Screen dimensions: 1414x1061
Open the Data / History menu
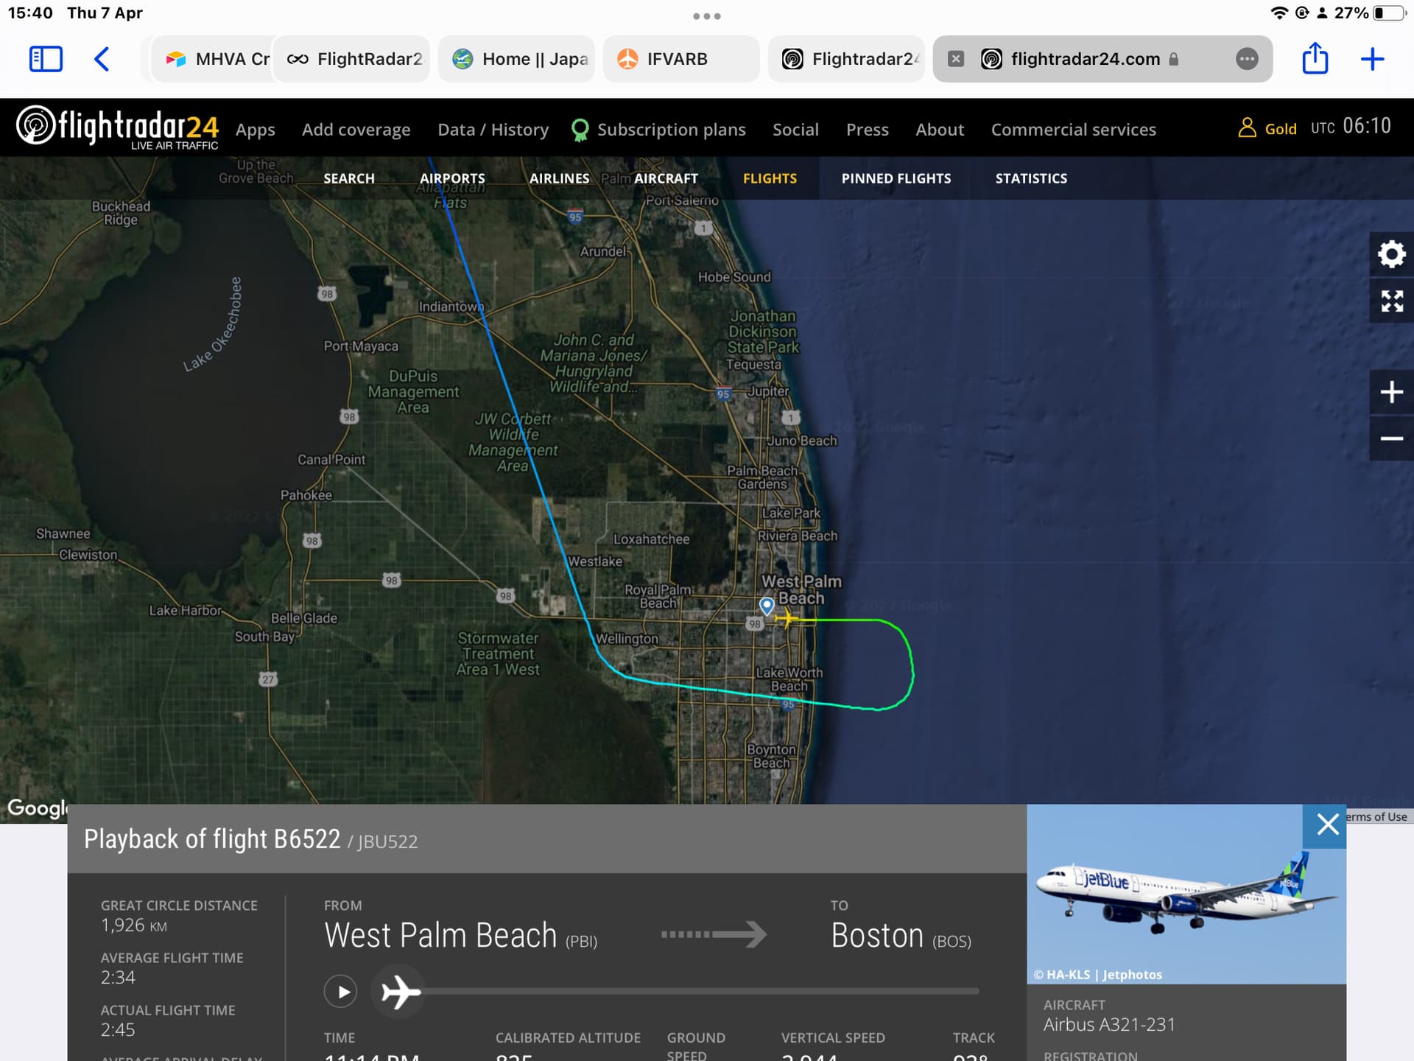[493, 130]
